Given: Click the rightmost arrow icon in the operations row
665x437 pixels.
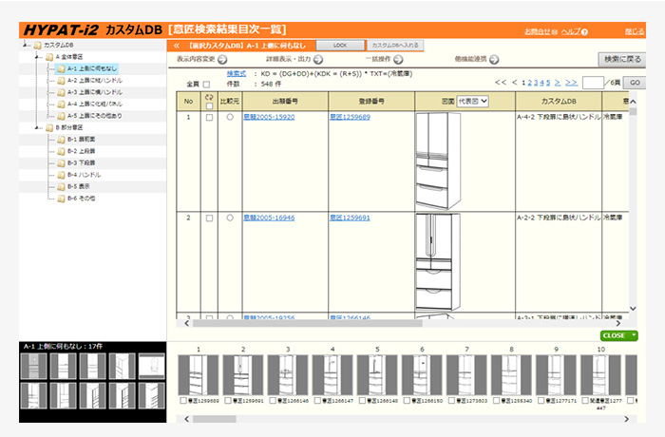Looking at the screenshot, I should click(x=494, y=60).
